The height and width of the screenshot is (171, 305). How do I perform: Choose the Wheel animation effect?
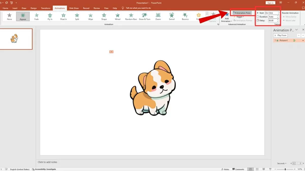117,16
